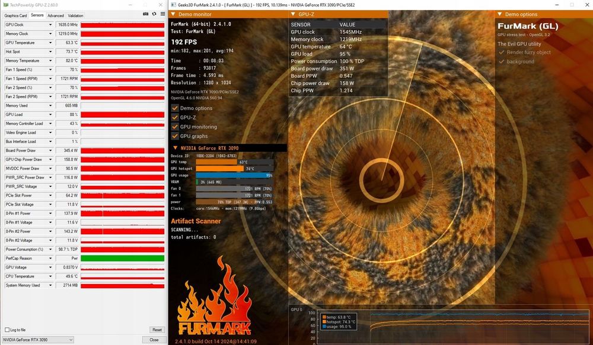Click the Reset button in GPU-Z
The image size is (593, 345).
[x=157, y=330]
